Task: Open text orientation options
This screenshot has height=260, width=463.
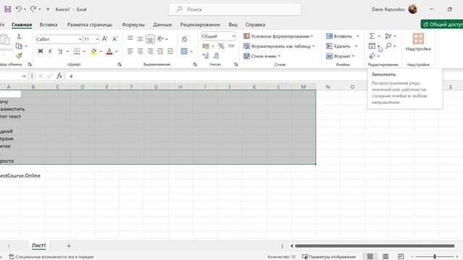Action: 161,38
